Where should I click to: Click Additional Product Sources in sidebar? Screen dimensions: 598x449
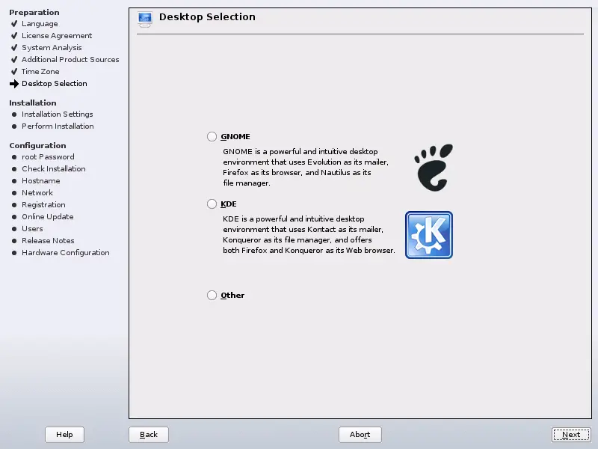point(70,60)
